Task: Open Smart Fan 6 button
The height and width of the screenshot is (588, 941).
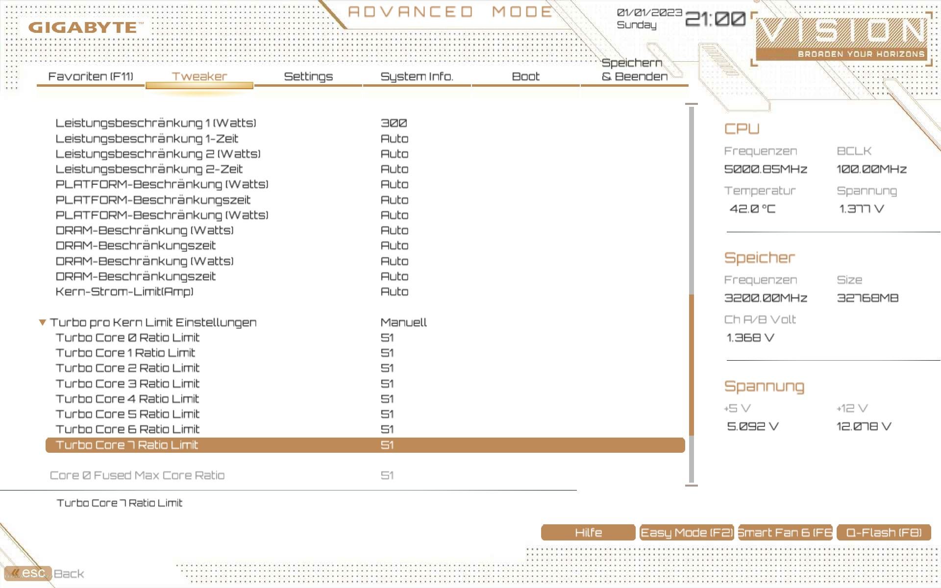Action: pyautogui.click(x=785, y=533)
